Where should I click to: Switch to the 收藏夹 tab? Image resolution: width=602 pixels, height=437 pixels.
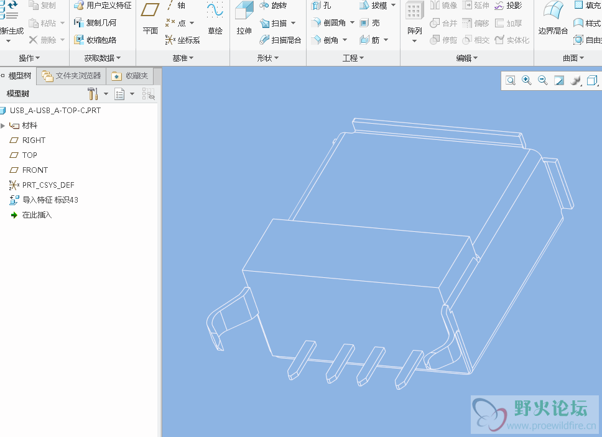[x=130, y=76]
